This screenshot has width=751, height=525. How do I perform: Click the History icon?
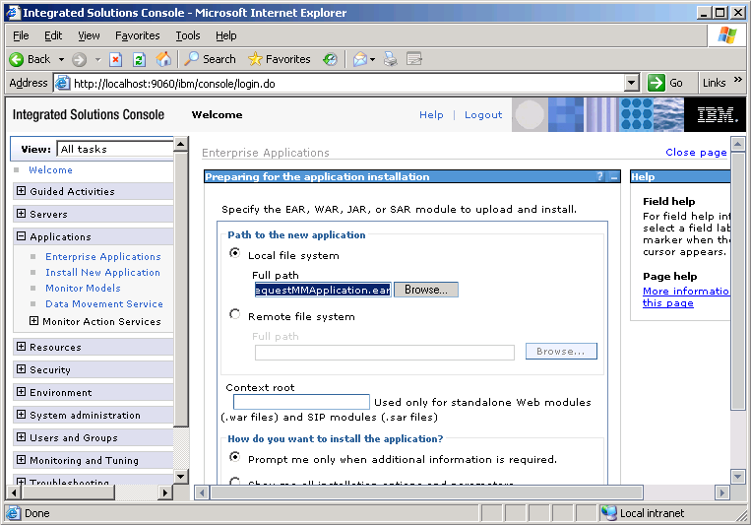point(330,59)
